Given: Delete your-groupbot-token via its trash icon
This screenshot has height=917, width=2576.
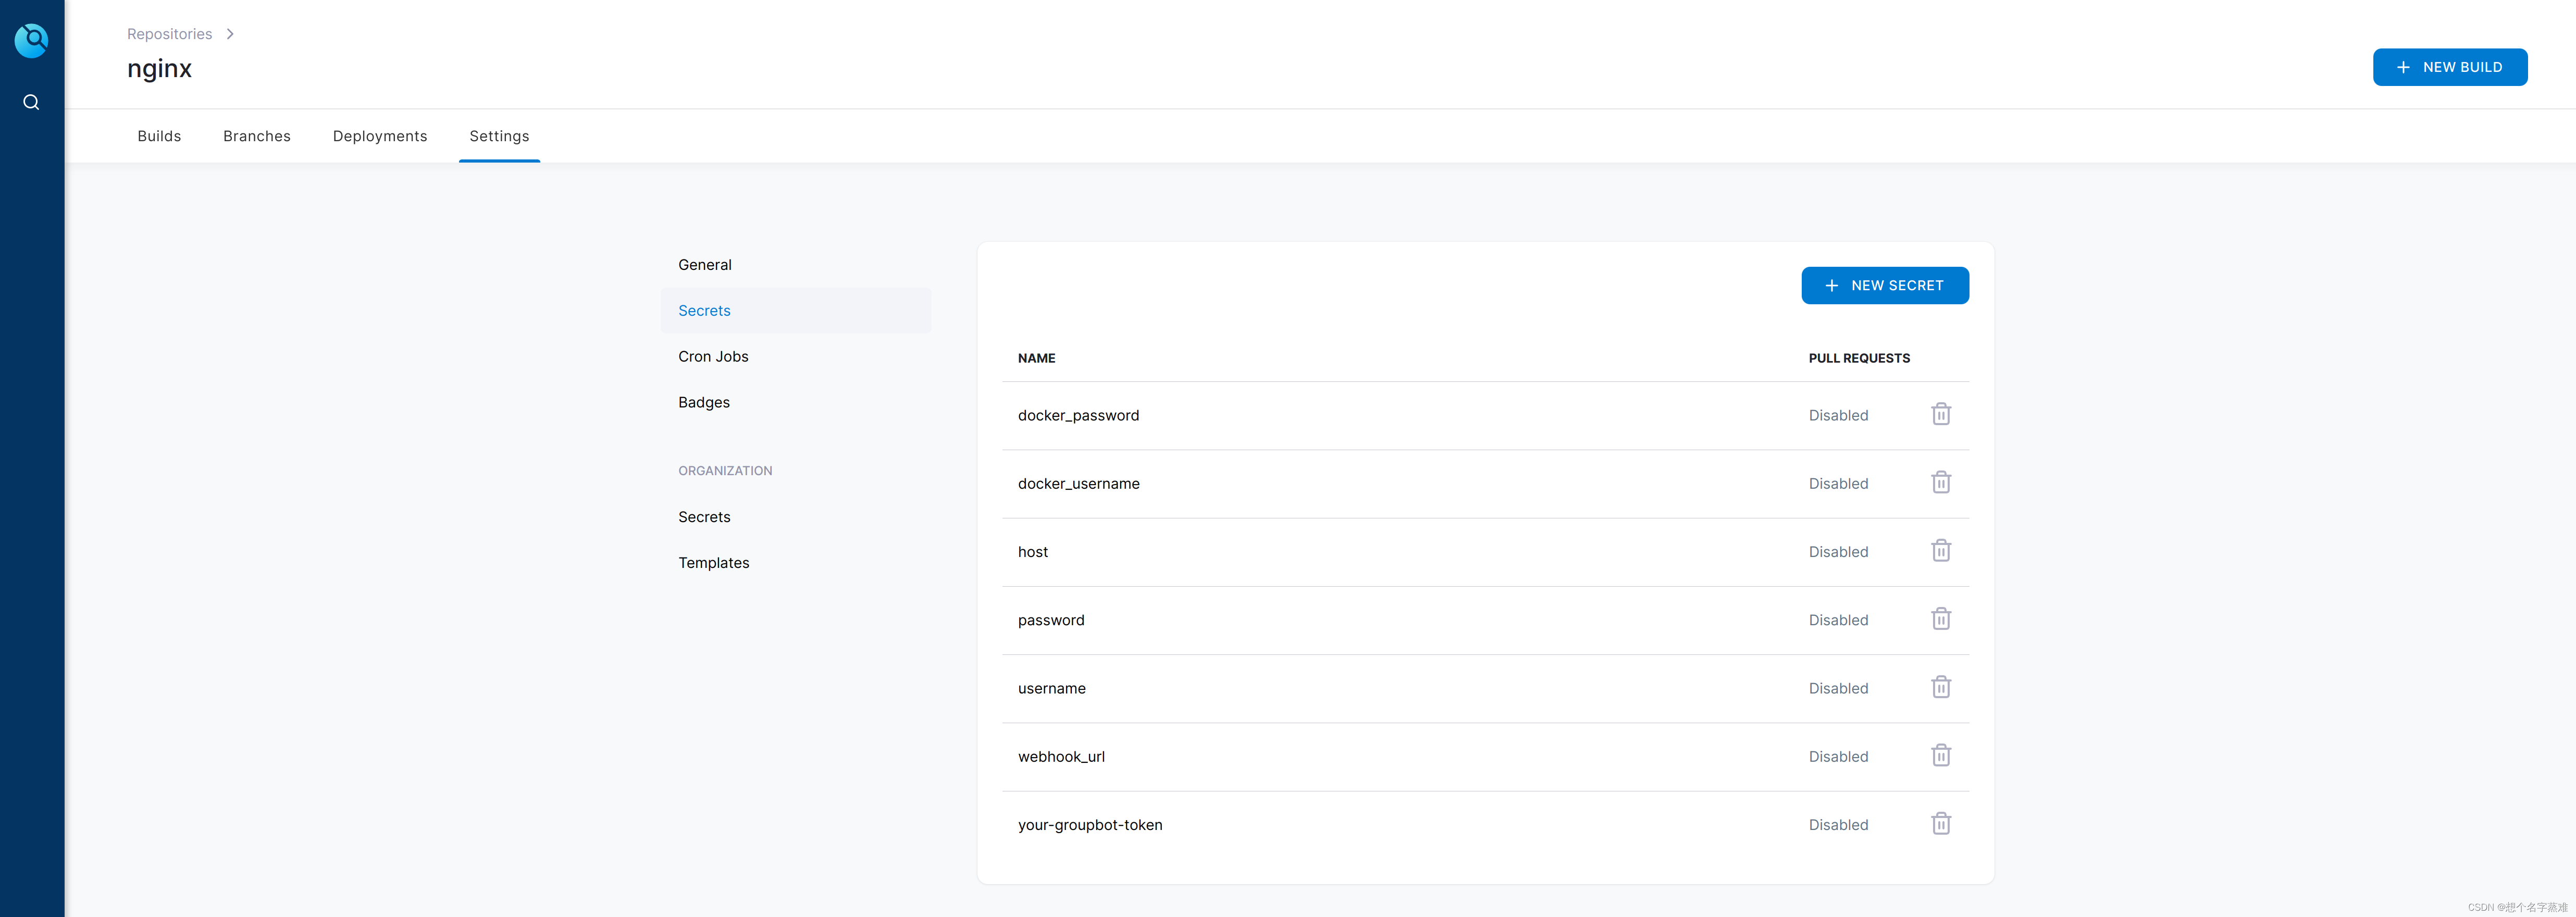Looking at the screenshot, I should (1940, 823).
